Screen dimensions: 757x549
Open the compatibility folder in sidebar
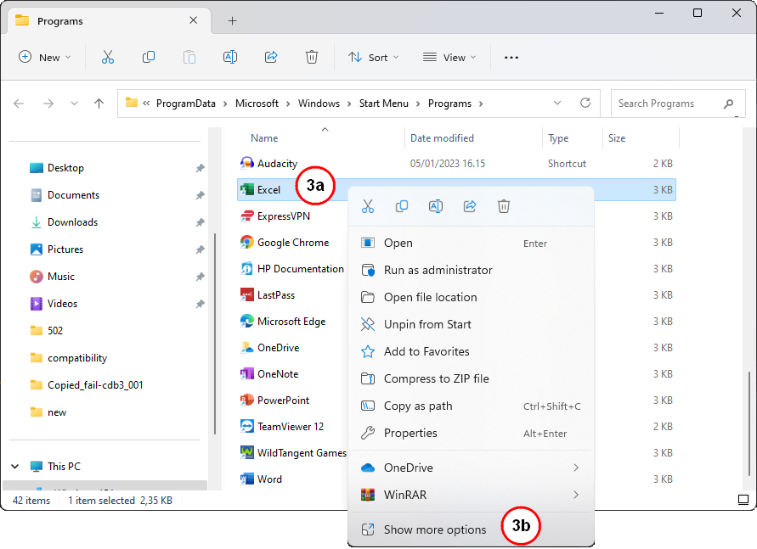tap(77, 357)
